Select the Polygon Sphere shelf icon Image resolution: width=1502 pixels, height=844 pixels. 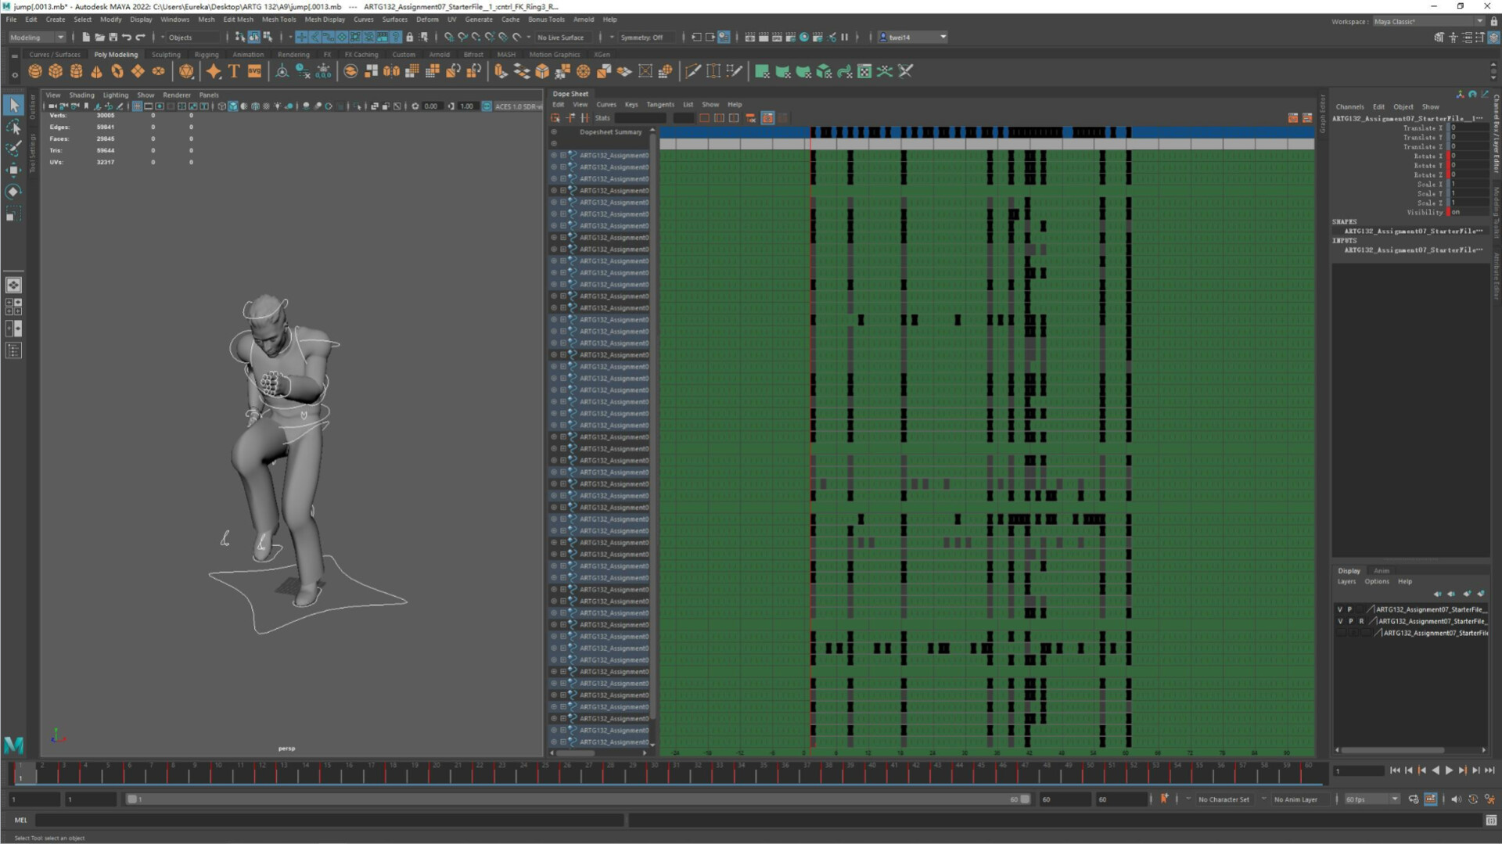tap(35, 71)
